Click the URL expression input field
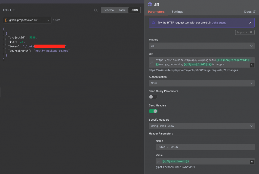 point(202,62)
